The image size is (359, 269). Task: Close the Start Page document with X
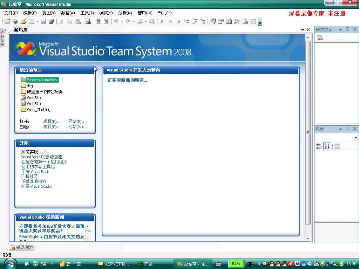pos(308,30)
